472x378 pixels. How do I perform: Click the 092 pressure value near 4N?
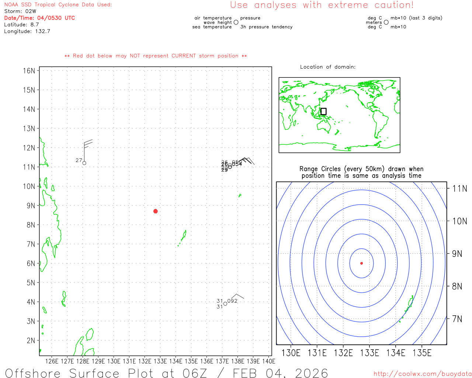(x=232, y=301)
